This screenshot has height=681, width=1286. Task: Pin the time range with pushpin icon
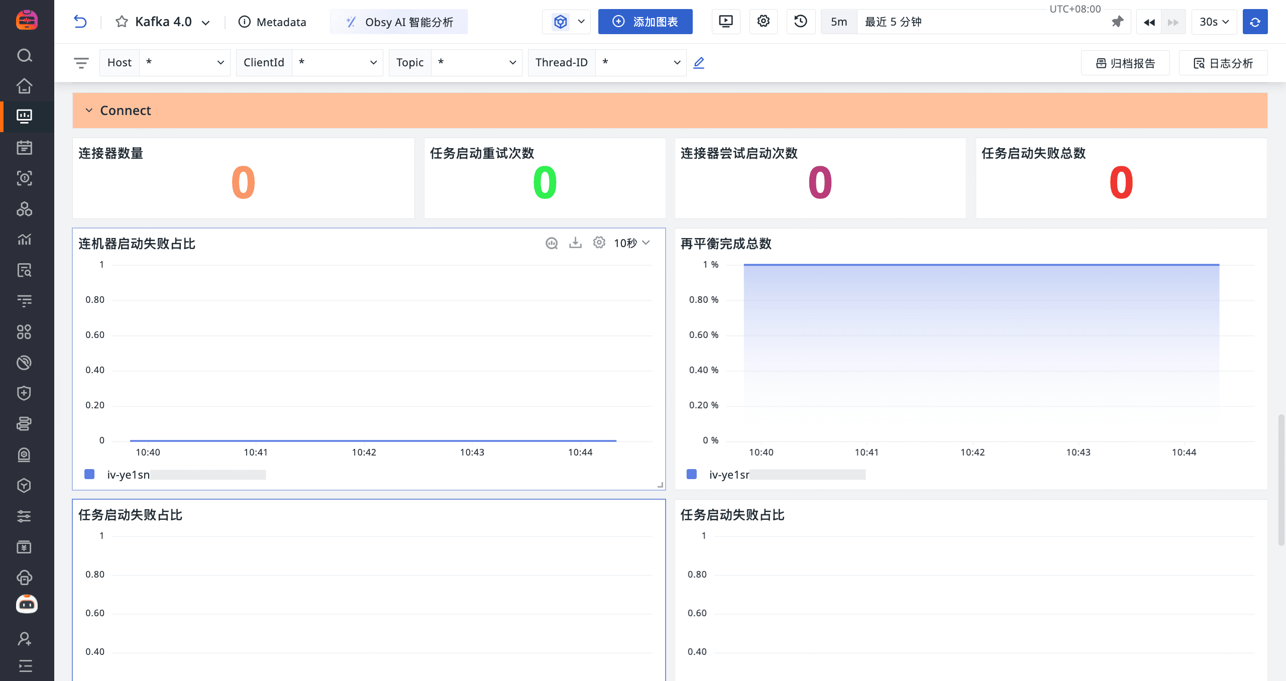(1117, 22)
